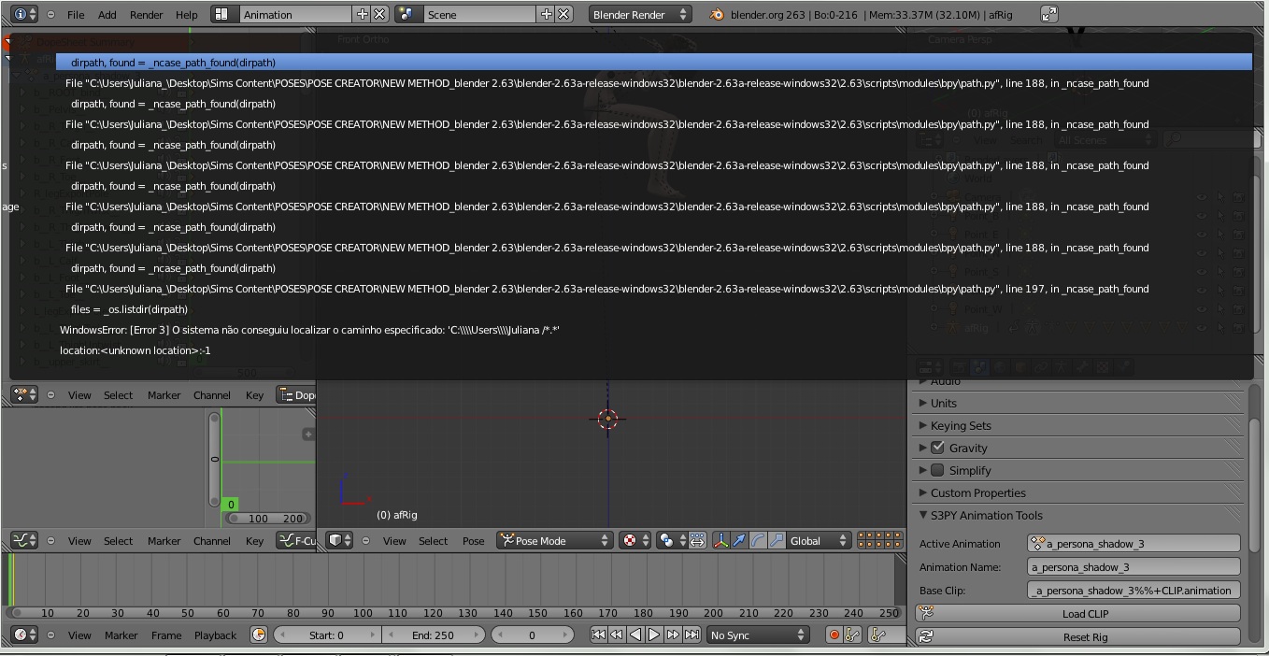Viewport: 1269px width, 656px height.
Task: Open the File menu
Action: click(x=75, y=14)
